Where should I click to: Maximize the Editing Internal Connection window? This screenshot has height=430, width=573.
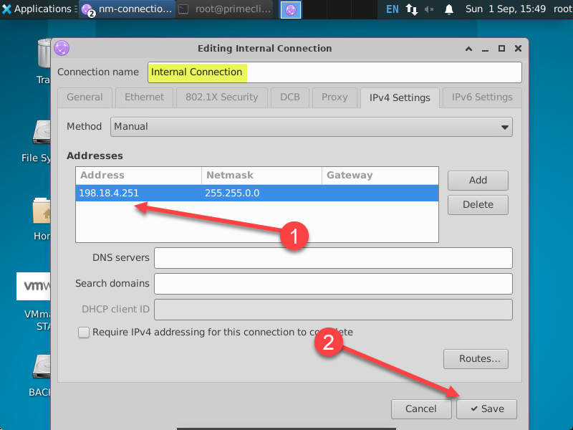(501, 48)
